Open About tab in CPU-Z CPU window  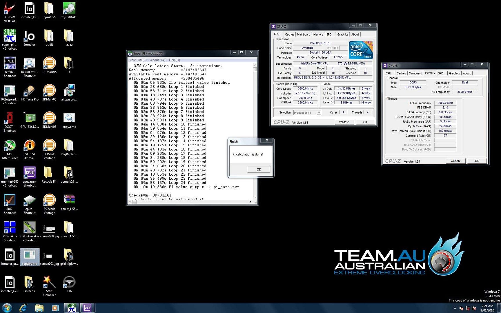click(x=355, y=34)
